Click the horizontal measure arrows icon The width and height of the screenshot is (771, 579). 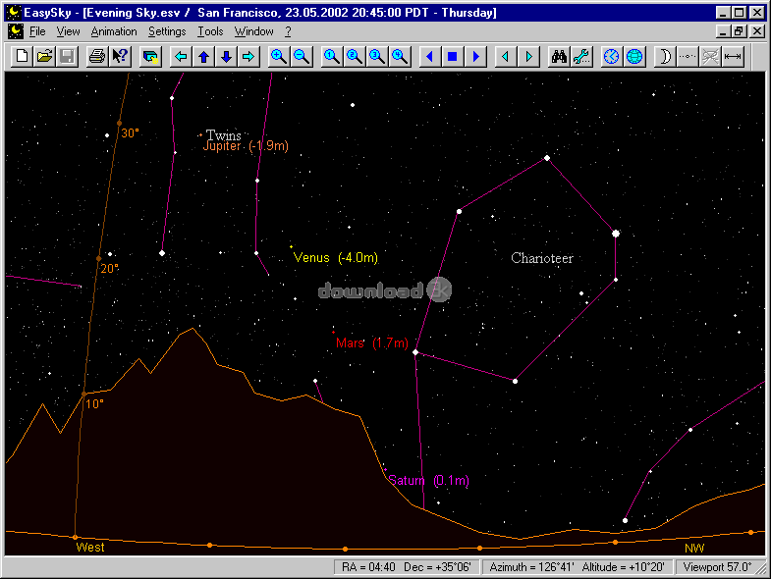point(733,57)
